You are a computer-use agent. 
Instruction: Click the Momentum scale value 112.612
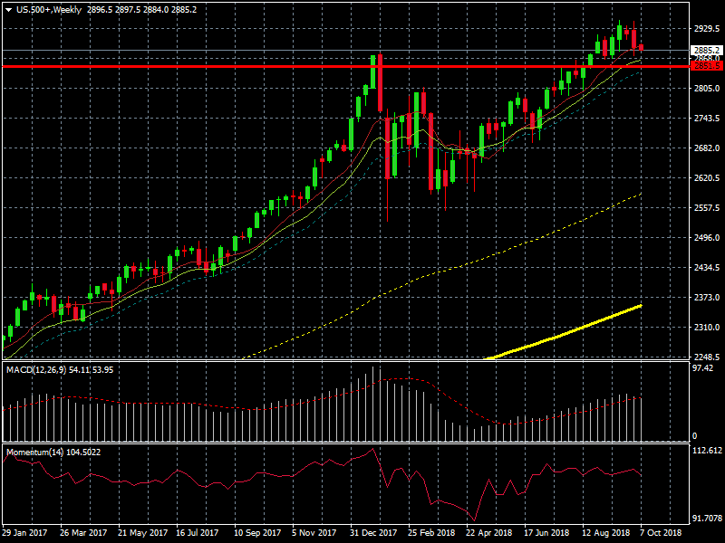(x=706, y=451)
